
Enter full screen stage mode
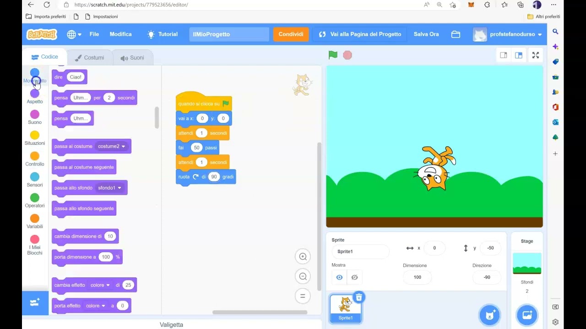pos(536,55)
